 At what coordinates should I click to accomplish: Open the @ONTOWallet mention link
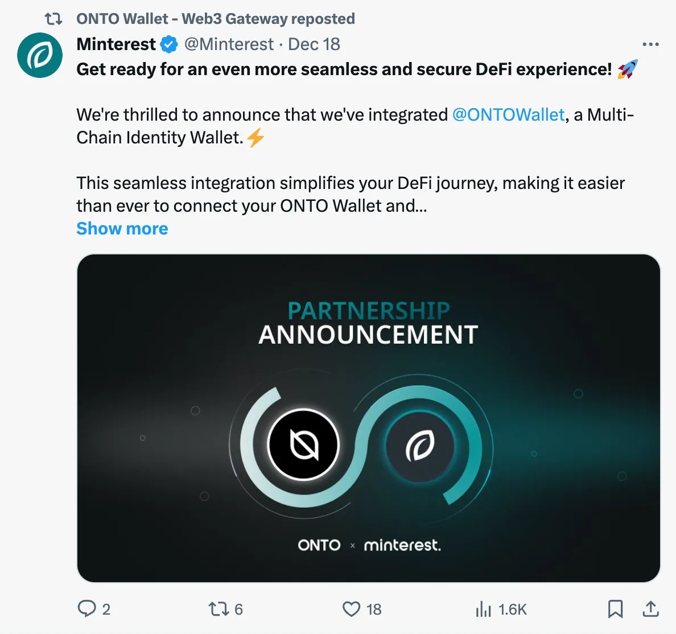(508, 115)
